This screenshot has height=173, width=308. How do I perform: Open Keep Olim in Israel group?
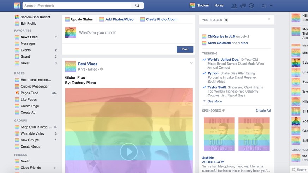[x=36, y=127]
